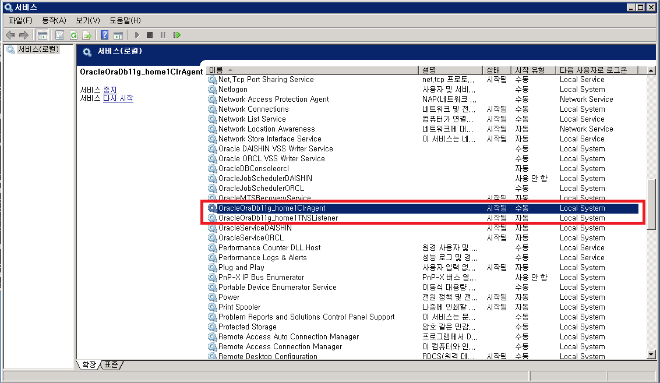660x383 pixels.
Task: Click the Refresh toolbar icon
Action: tap(73, 35)
